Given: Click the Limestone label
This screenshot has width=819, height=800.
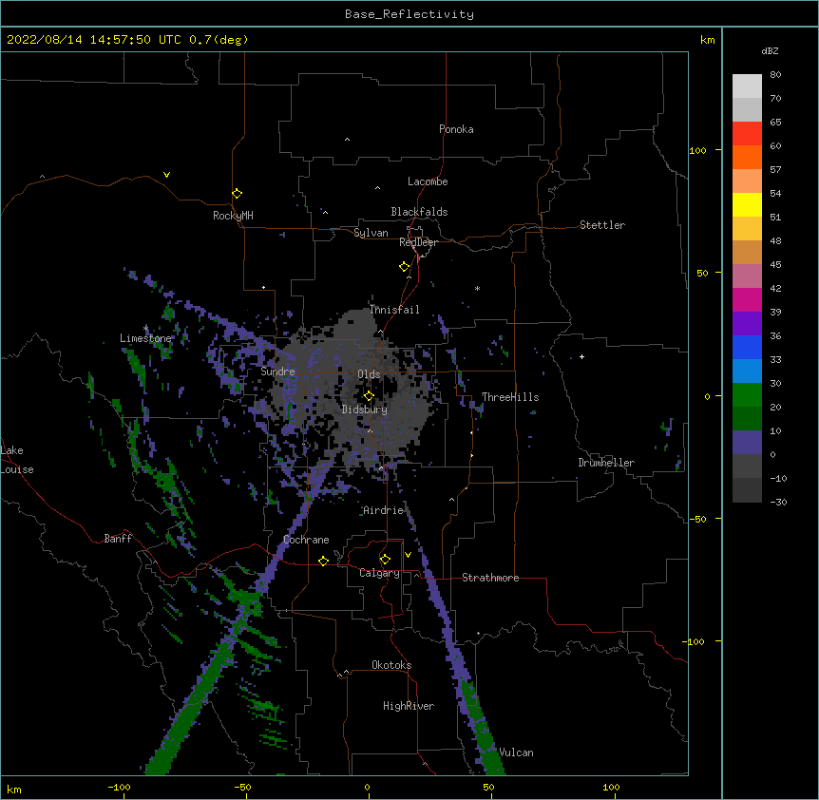Looking at the screenshot, I should 145,338.
